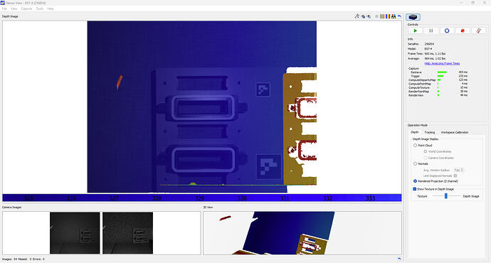Choose multicolor histogram color map icon
Image resolution: width=491 pixels, height=263 pixels.
394,16
